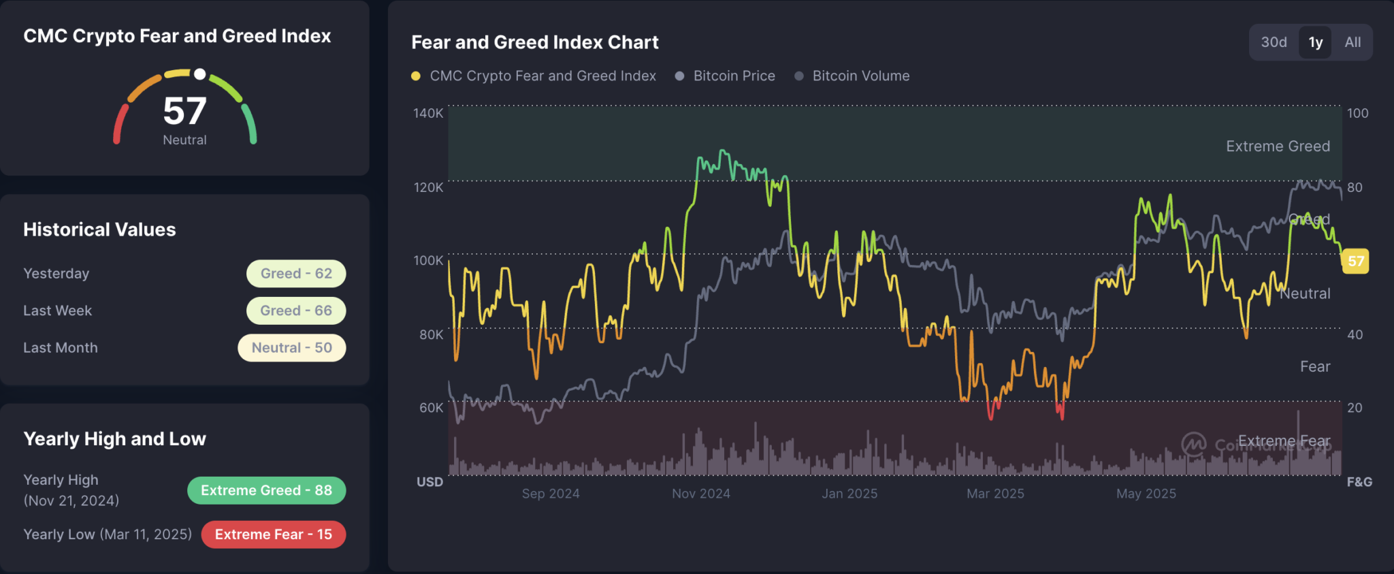Click the Greed - 66 last week badge

point(296,310)
